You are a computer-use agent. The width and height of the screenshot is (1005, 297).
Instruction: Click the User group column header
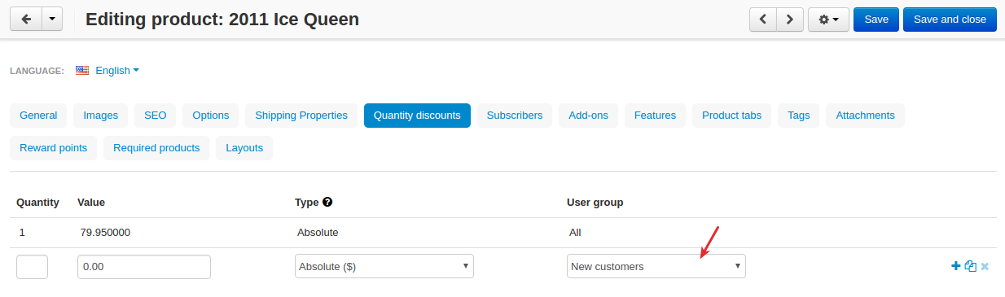[x=595, y=202]
